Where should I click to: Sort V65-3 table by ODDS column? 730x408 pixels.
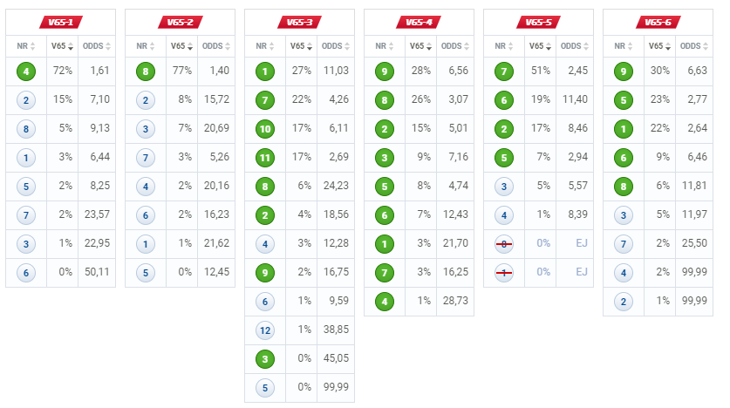[336, 46]
